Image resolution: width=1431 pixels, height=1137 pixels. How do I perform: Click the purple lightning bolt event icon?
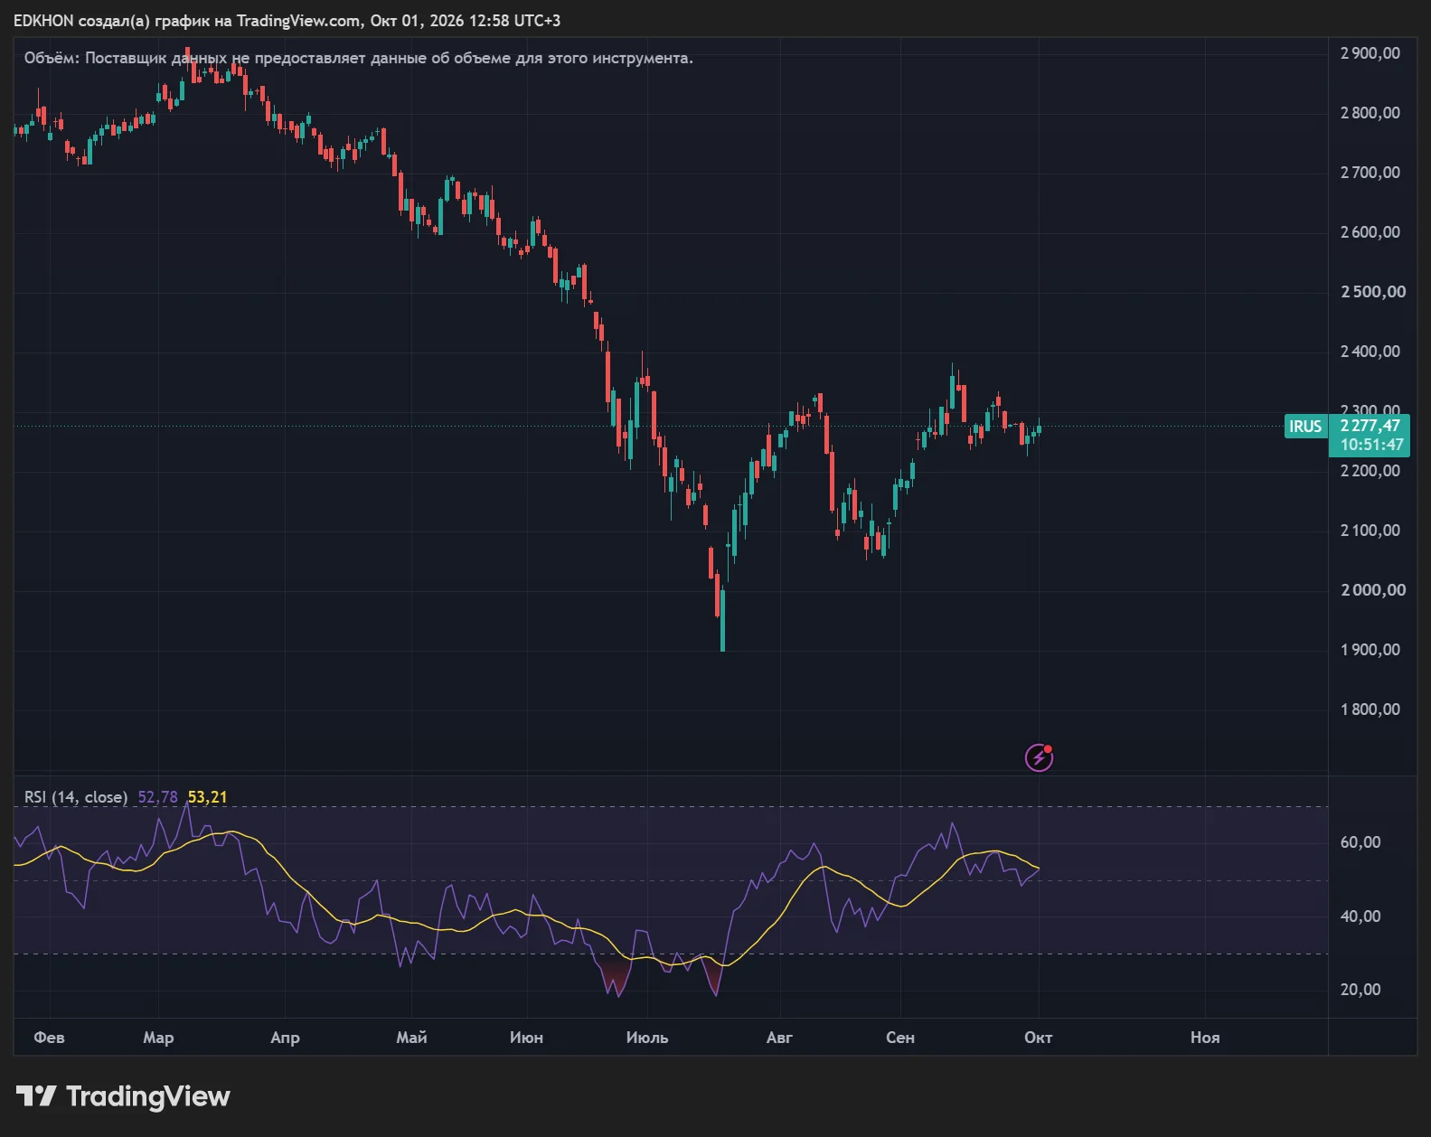tap(1039, 757)
